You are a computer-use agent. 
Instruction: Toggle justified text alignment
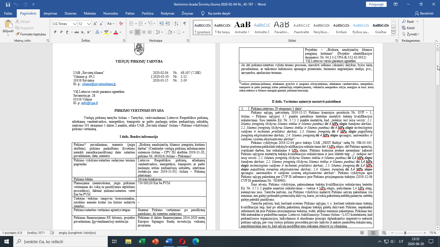click(x=150, y=32)
